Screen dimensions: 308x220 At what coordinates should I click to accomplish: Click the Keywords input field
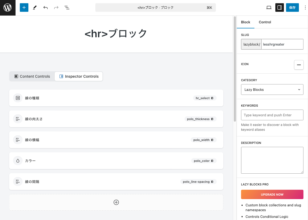272,115
